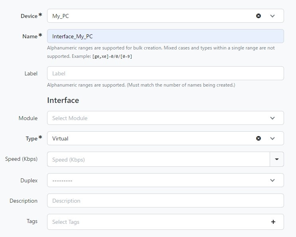Screen dimensions: 296x237
Task: Focus the empty Label input field
Action: tap(166, 73)
